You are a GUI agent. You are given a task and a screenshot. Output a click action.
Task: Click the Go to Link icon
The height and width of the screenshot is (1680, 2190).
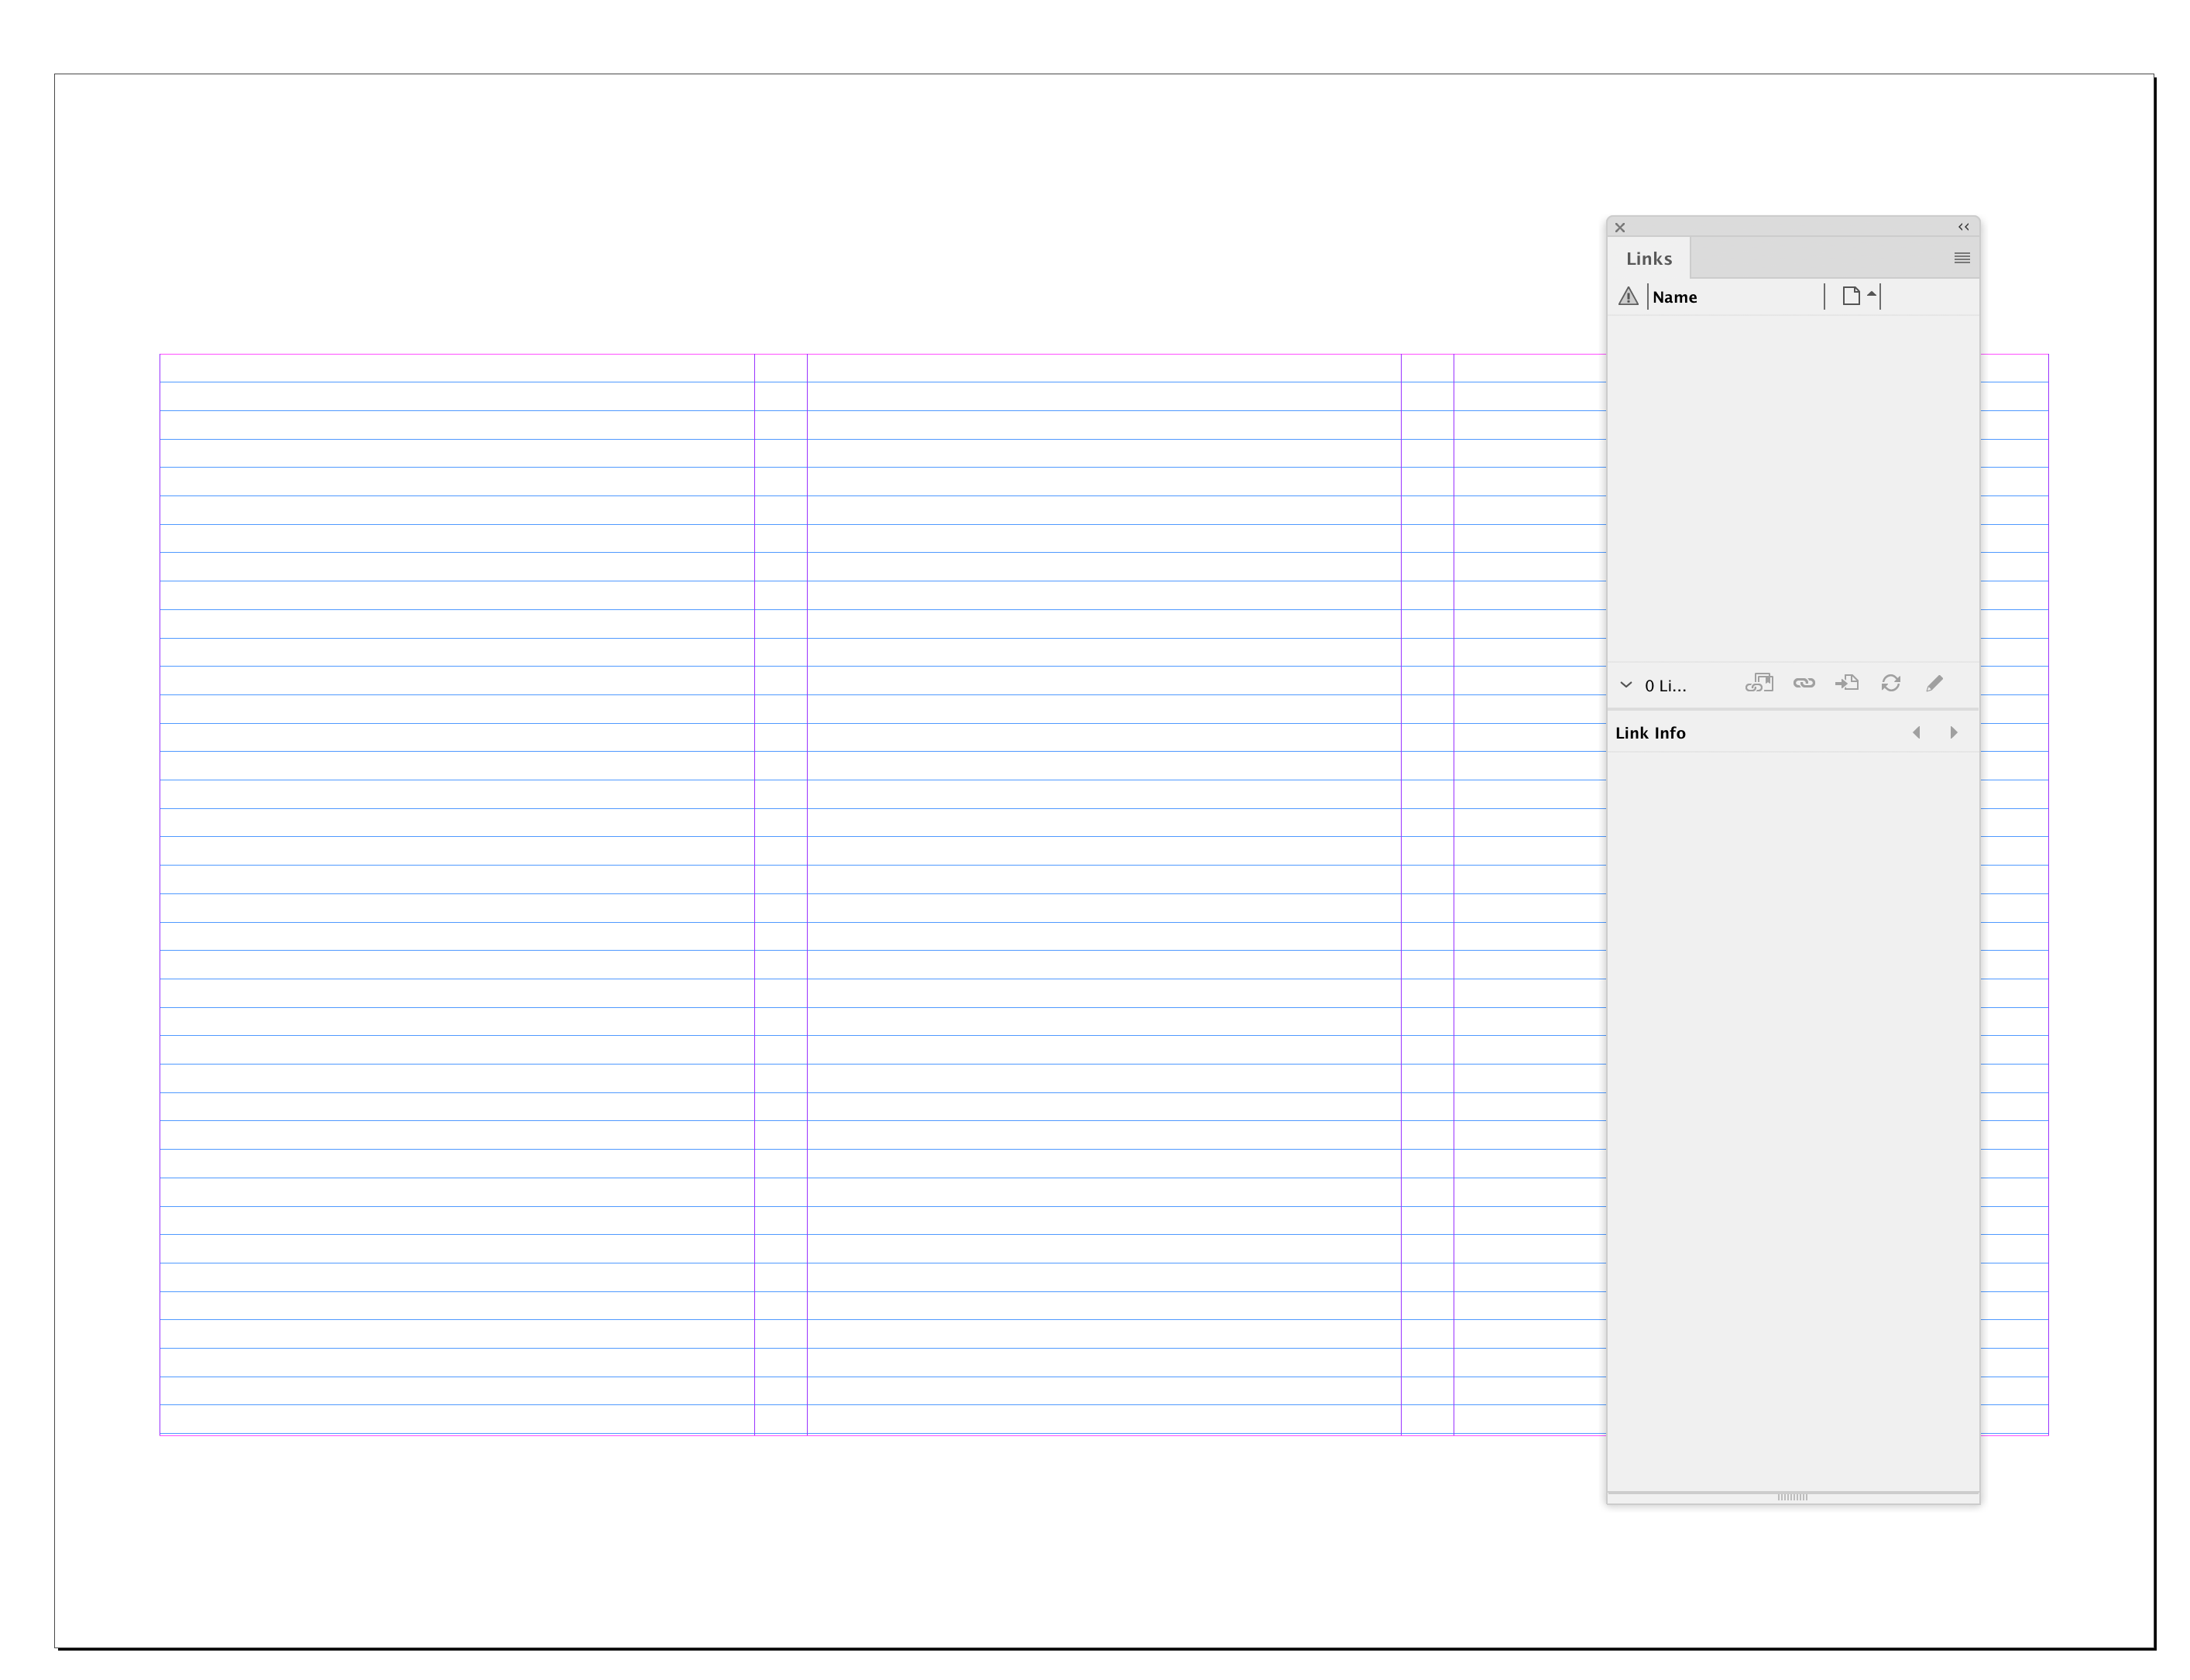(1846, 684)
